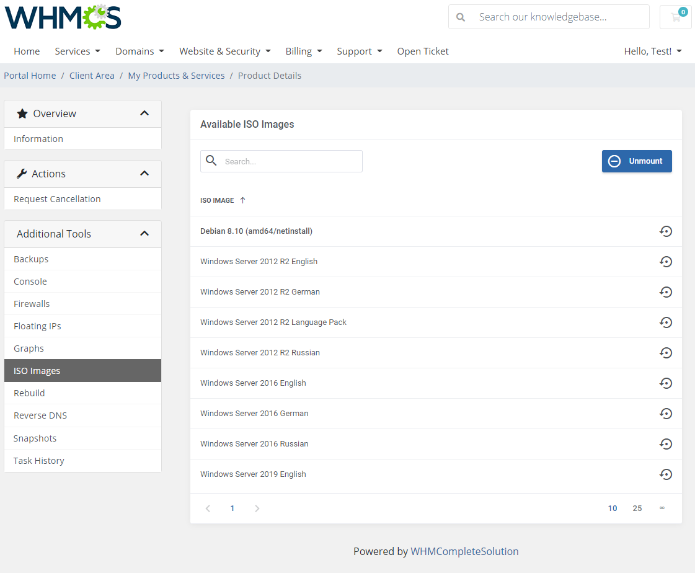This screenshot has width=695, height=573.
Task: Open the Support dropdown menu
Action: point(360,51)
